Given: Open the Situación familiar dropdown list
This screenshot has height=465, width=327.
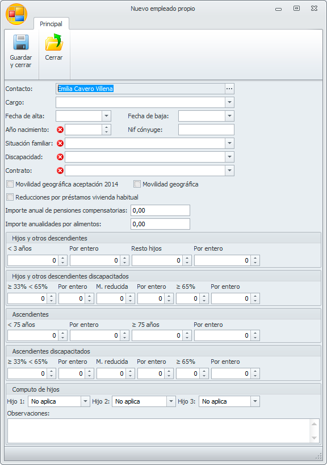Looking at the screenshot, I should coord(229,143).
